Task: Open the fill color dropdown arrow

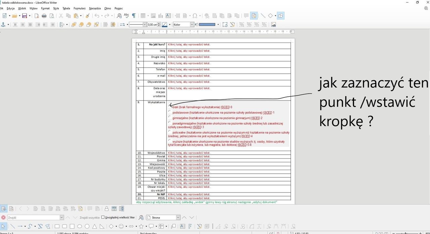Action: [218, 24]
